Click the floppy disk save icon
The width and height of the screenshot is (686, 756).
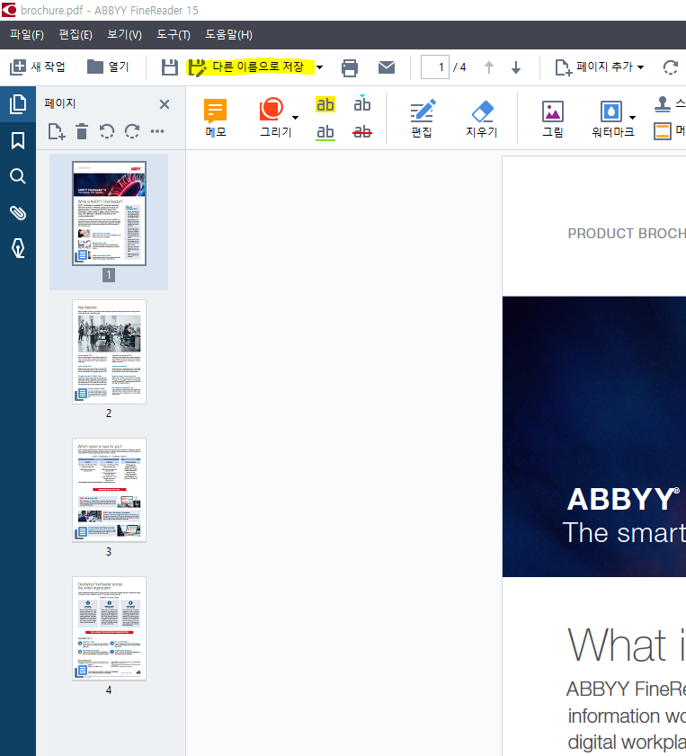(169, 67)
